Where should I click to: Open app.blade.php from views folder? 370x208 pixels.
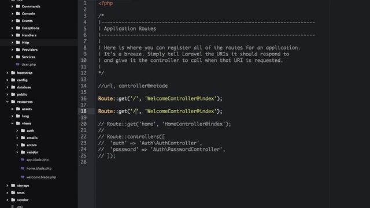(x=37, y=160)
